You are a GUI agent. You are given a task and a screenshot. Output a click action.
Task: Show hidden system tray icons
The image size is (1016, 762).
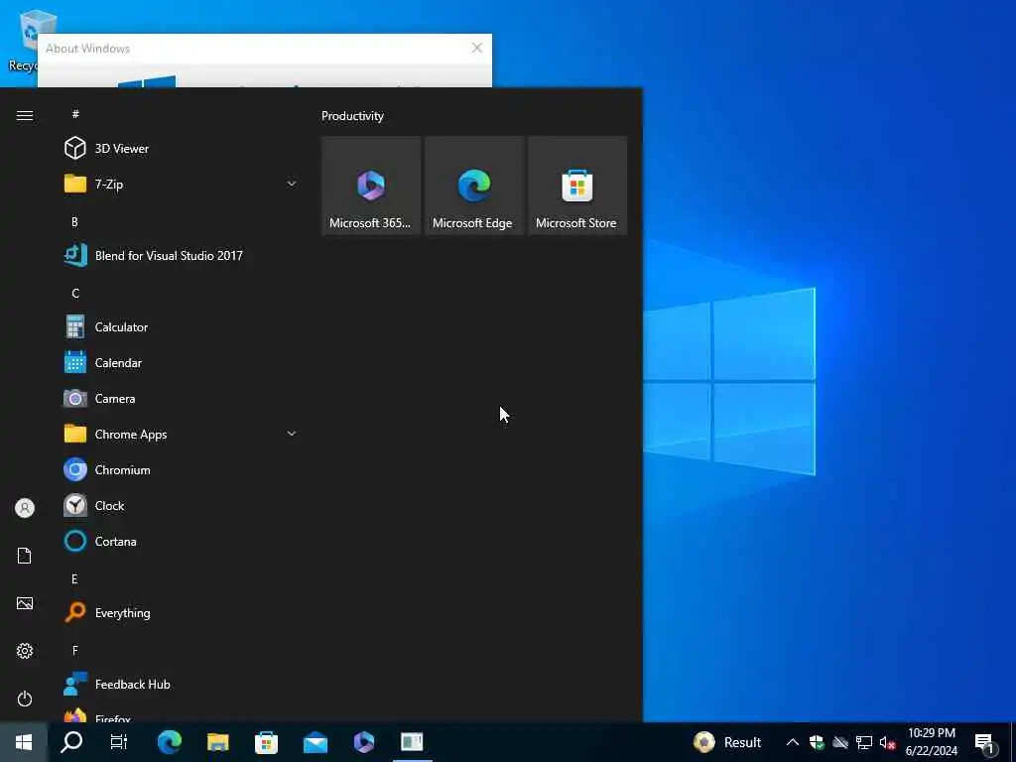pos(792,742)
